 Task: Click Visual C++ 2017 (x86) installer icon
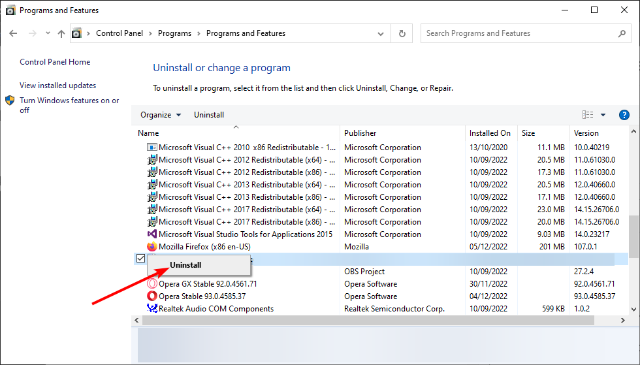(152, 222)
